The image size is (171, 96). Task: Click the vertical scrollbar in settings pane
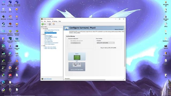pyautogui.click(x=125, y=47)
